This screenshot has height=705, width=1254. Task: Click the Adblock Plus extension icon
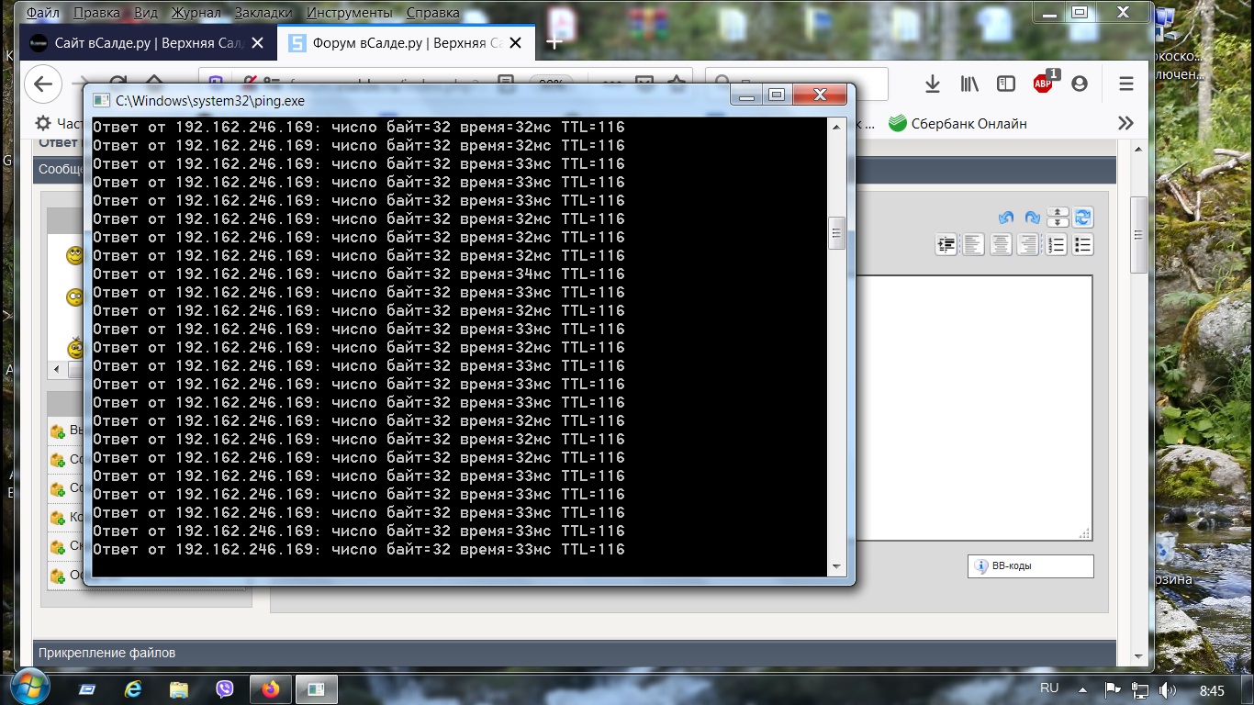1043,84
